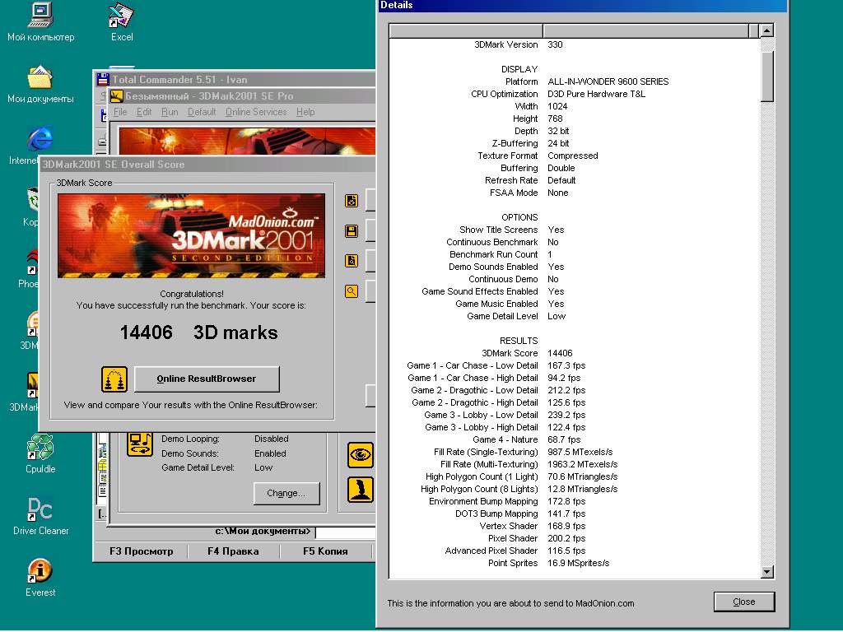Click the yellow magnifying glass icon

pyautogui.click(x=352, y=290)
